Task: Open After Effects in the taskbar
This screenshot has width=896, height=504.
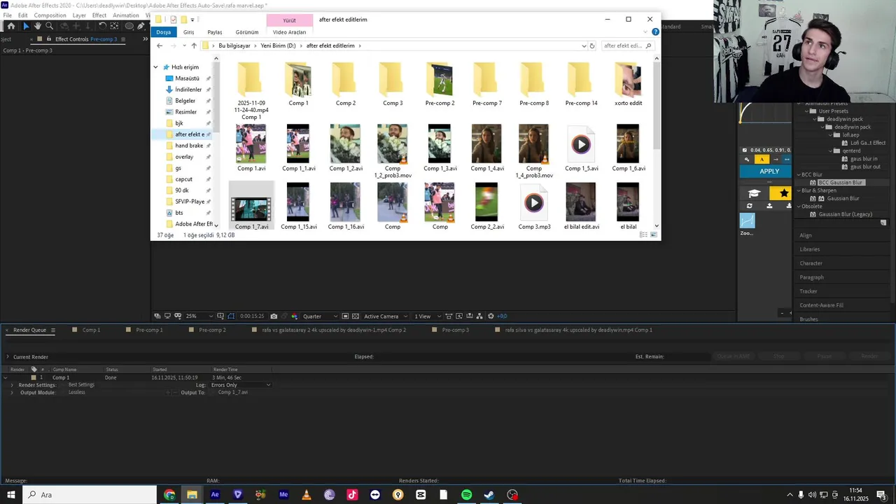Action: tap(215, 495)
